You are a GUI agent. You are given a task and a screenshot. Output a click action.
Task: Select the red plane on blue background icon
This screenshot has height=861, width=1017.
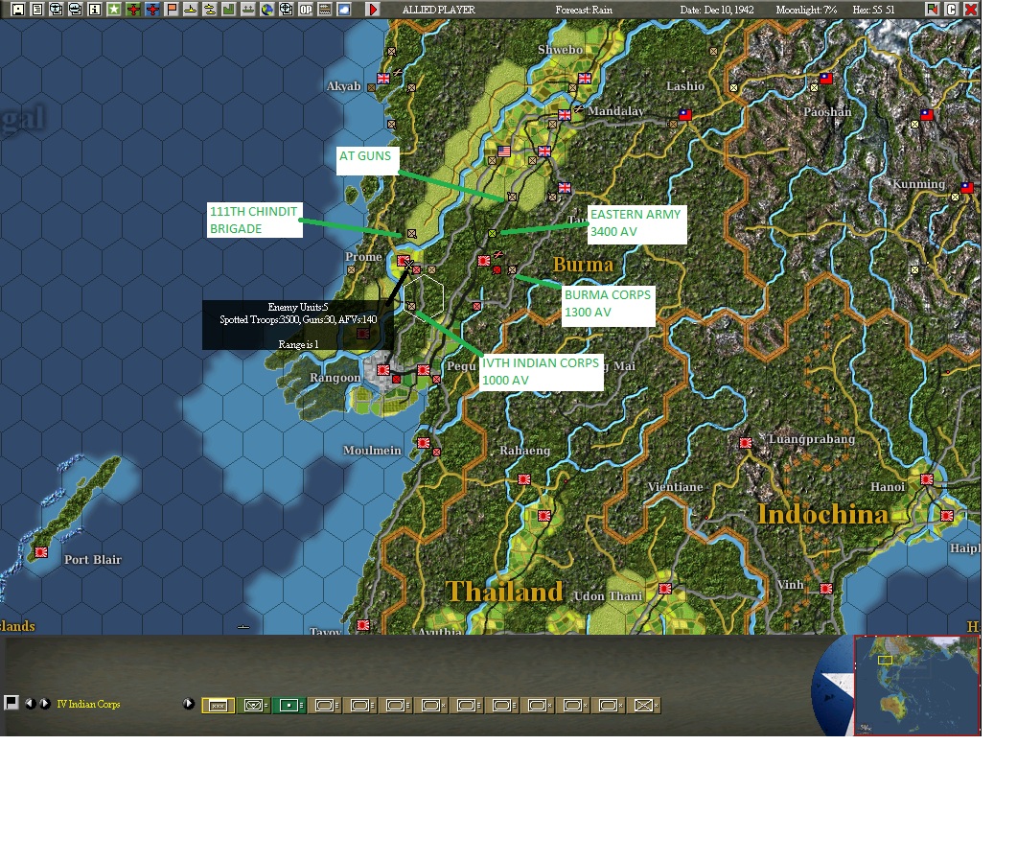point(152,9)
